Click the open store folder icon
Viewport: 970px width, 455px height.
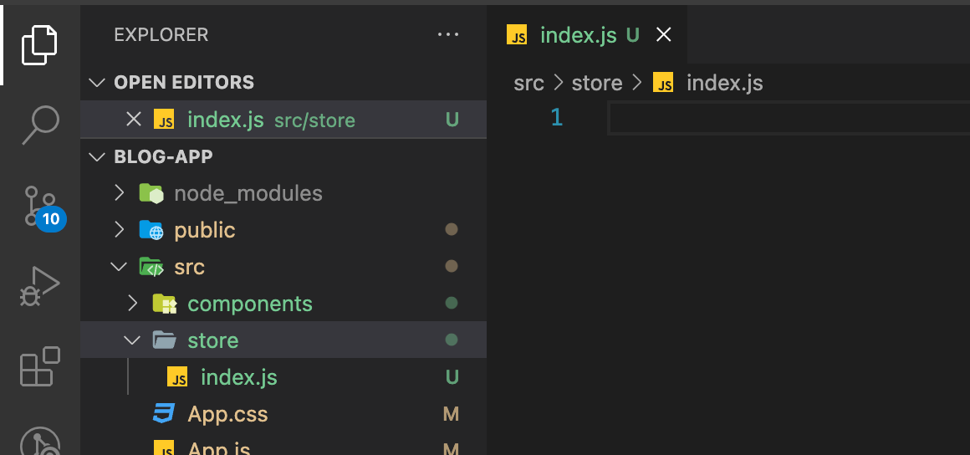point(165,340)
